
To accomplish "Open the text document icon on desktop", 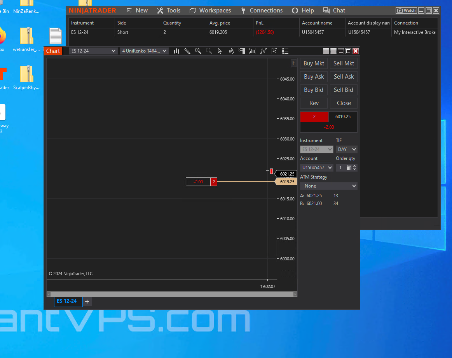I will (x=55, y=36).
